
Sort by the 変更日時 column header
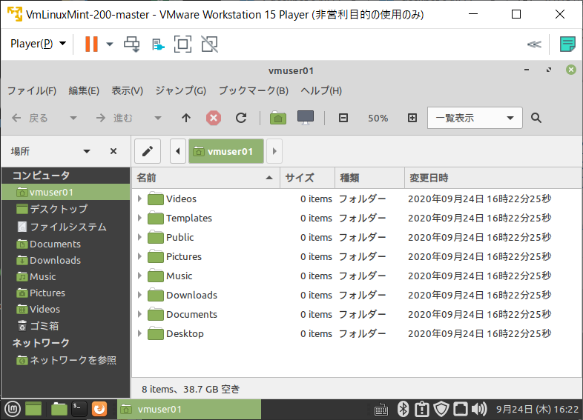[493, 178]
